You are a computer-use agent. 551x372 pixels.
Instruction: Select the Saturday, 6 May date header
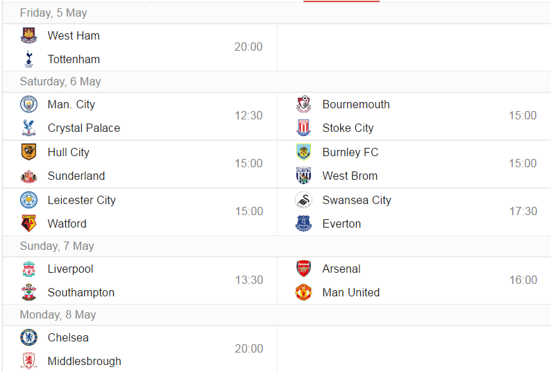point(60,82)
